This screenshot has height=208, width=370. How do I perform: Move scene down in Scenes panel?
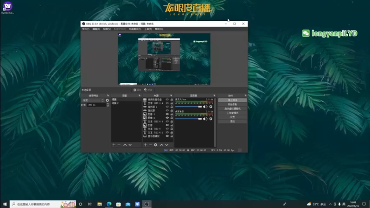[x=130, y=145]
